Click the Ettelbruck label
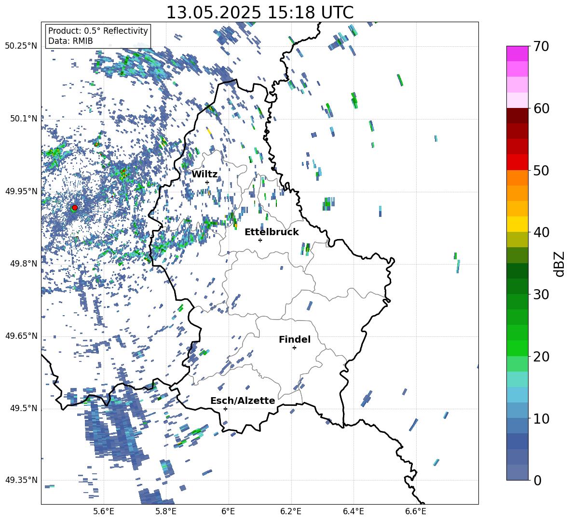This screenshot has height=521, width=571. click(x=272, y=232)
